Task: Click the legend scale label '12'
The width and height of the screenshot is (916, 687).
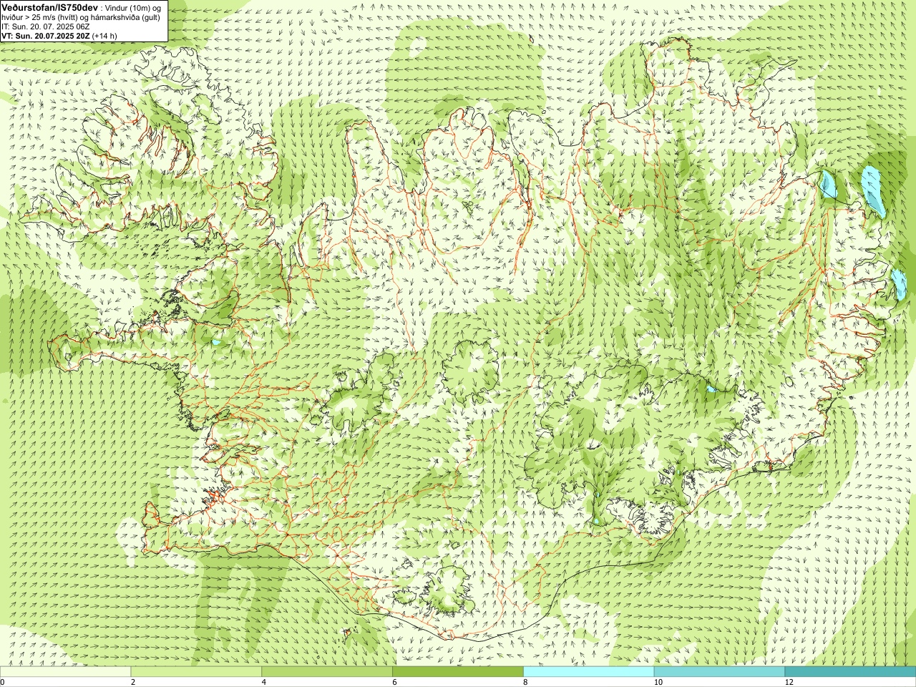Action: point(789,683)
